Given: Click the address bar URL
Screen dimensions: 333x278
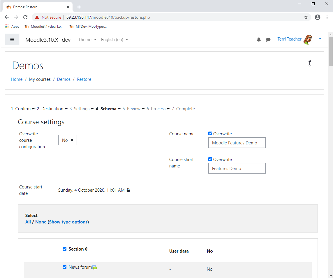Looking at the screenshot, I should 108,17.
